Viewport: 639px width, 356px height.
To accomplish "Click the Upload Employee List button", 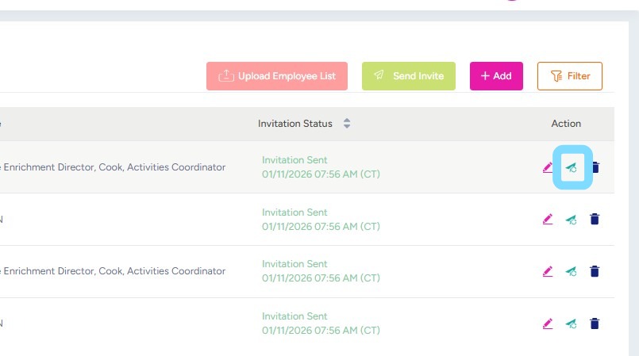I will pyautogui.click(x=276, y=76).
